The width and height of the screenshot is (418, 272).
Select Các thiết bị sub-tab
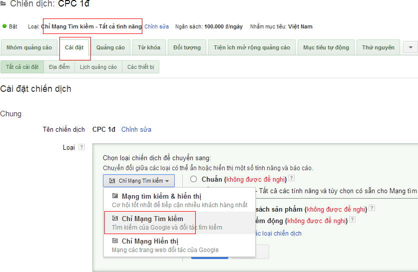coord(140,67)
